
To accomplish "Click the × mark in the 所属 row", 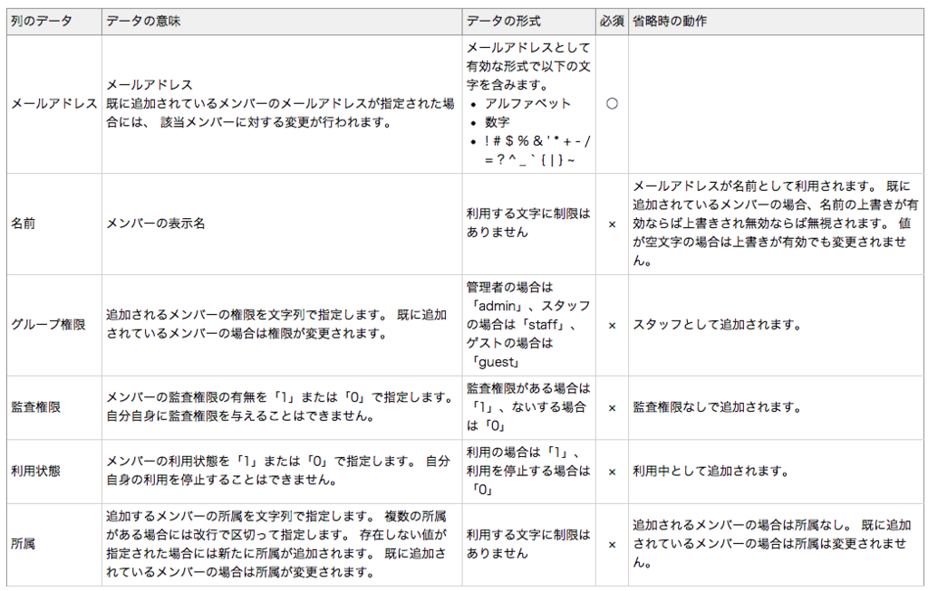I will 612,545.
